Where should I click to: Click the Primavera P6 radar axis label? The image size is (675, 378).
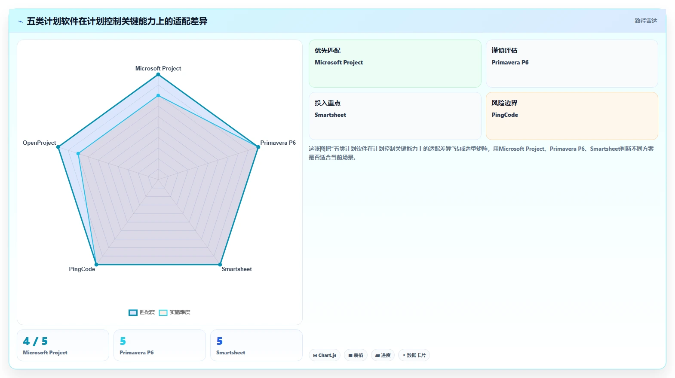278,143
